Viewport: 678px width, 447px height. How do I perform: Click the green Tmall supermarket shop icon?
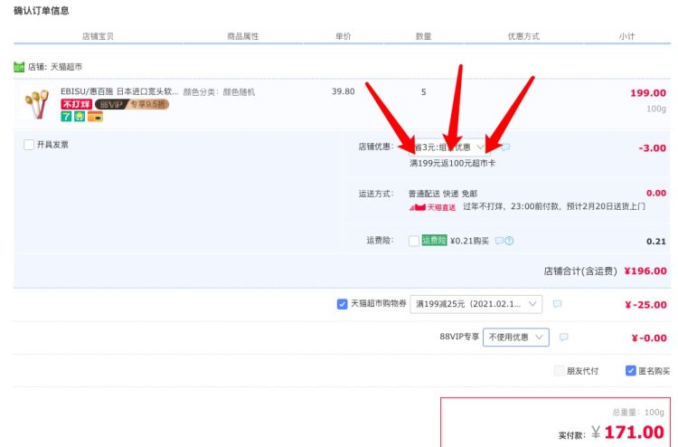19,67
